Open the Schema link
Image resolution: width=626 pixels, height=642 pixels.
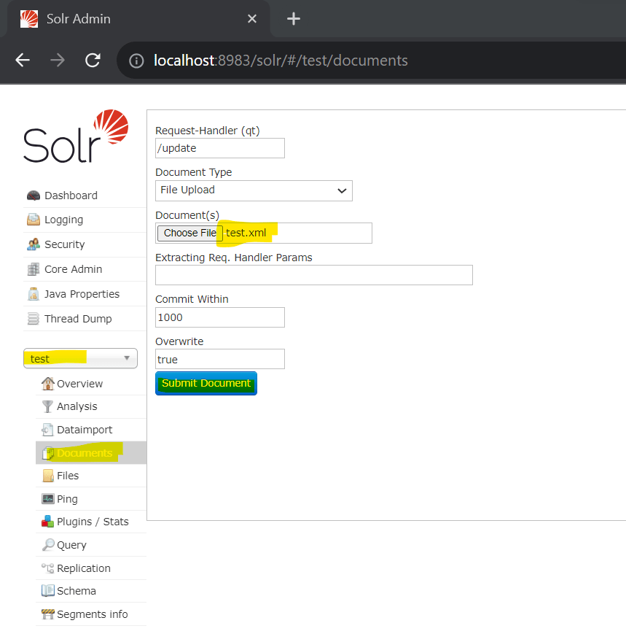(77, 591)
